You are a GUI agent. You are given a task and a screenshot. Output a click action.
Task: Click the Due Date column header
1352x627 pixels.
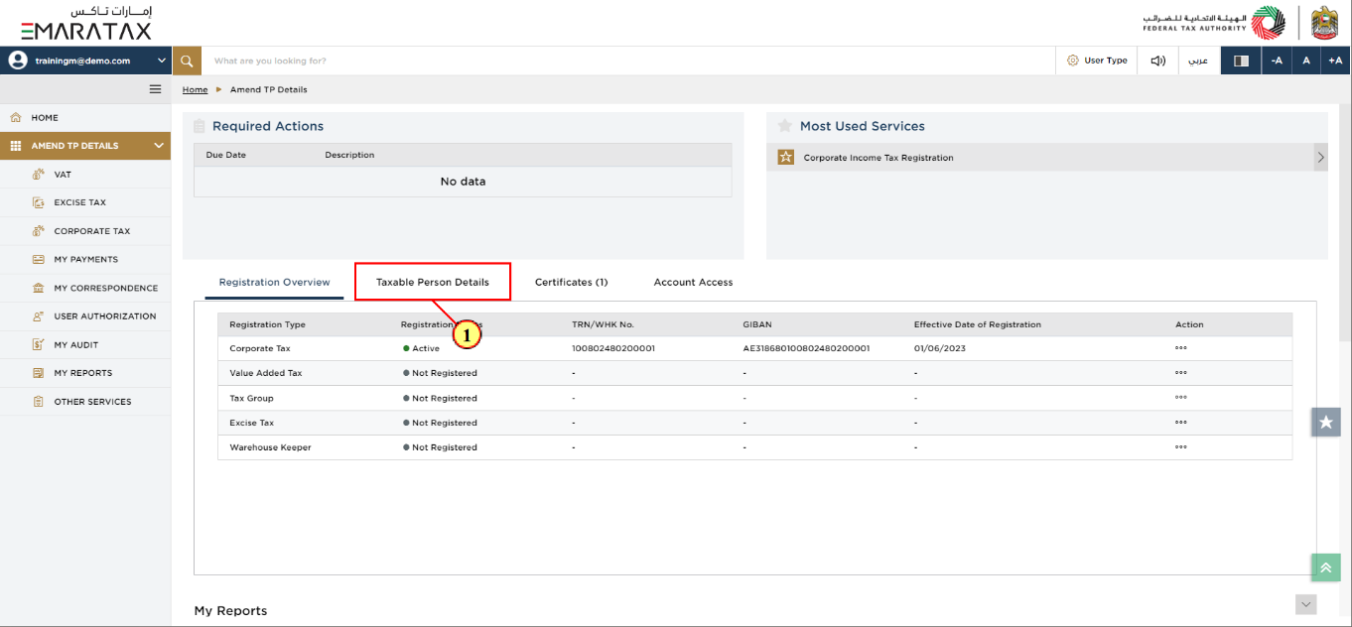pyautogui.click(x=226, y=155)
